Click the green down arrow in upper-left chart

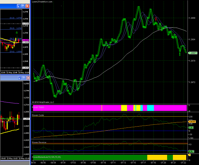point(17,33)
